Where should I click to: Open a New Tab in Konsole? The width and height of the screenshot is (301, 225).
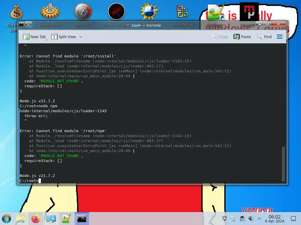coord(34,37)
